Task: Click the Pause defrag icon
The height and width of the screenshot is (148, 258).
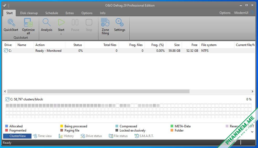Action: 75,22
